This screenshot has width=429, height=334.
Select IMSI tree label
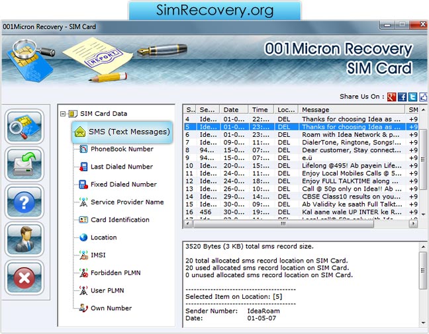[x=98, y=255]
